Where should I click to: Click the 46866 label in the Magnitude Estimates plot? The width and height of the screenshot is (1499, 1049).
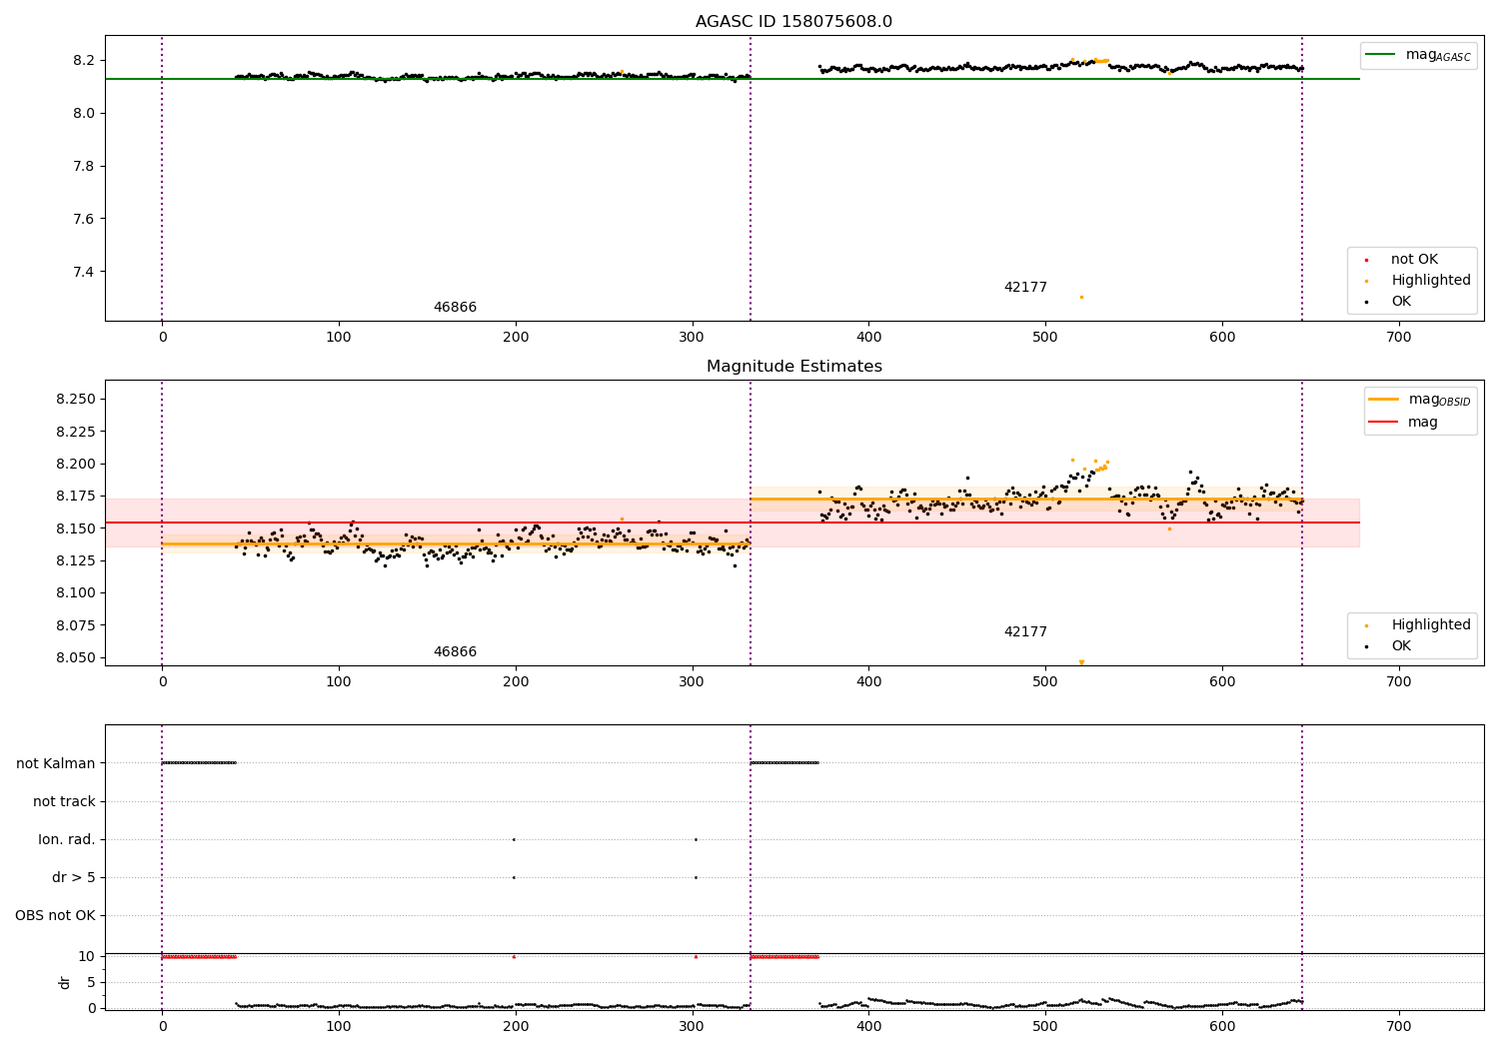pos(455,652)
